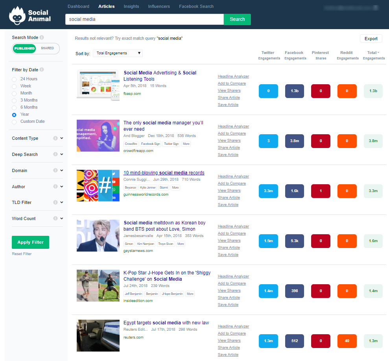The height and width of the screenshot is (361, 389).
Task: Click into the social media search field
Action: point(144,19)
